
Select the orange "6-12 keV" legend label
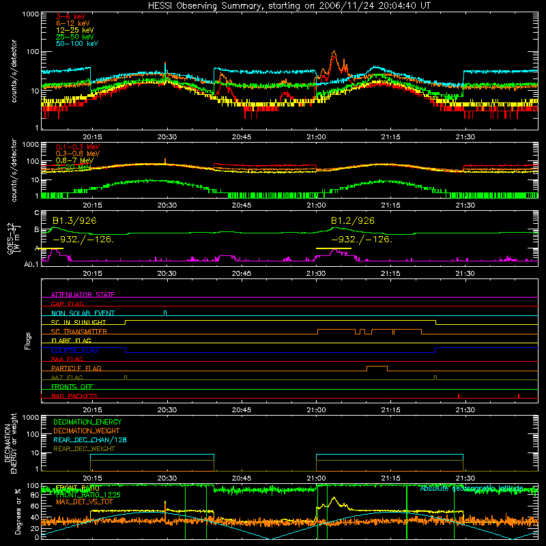pos(73,23)
